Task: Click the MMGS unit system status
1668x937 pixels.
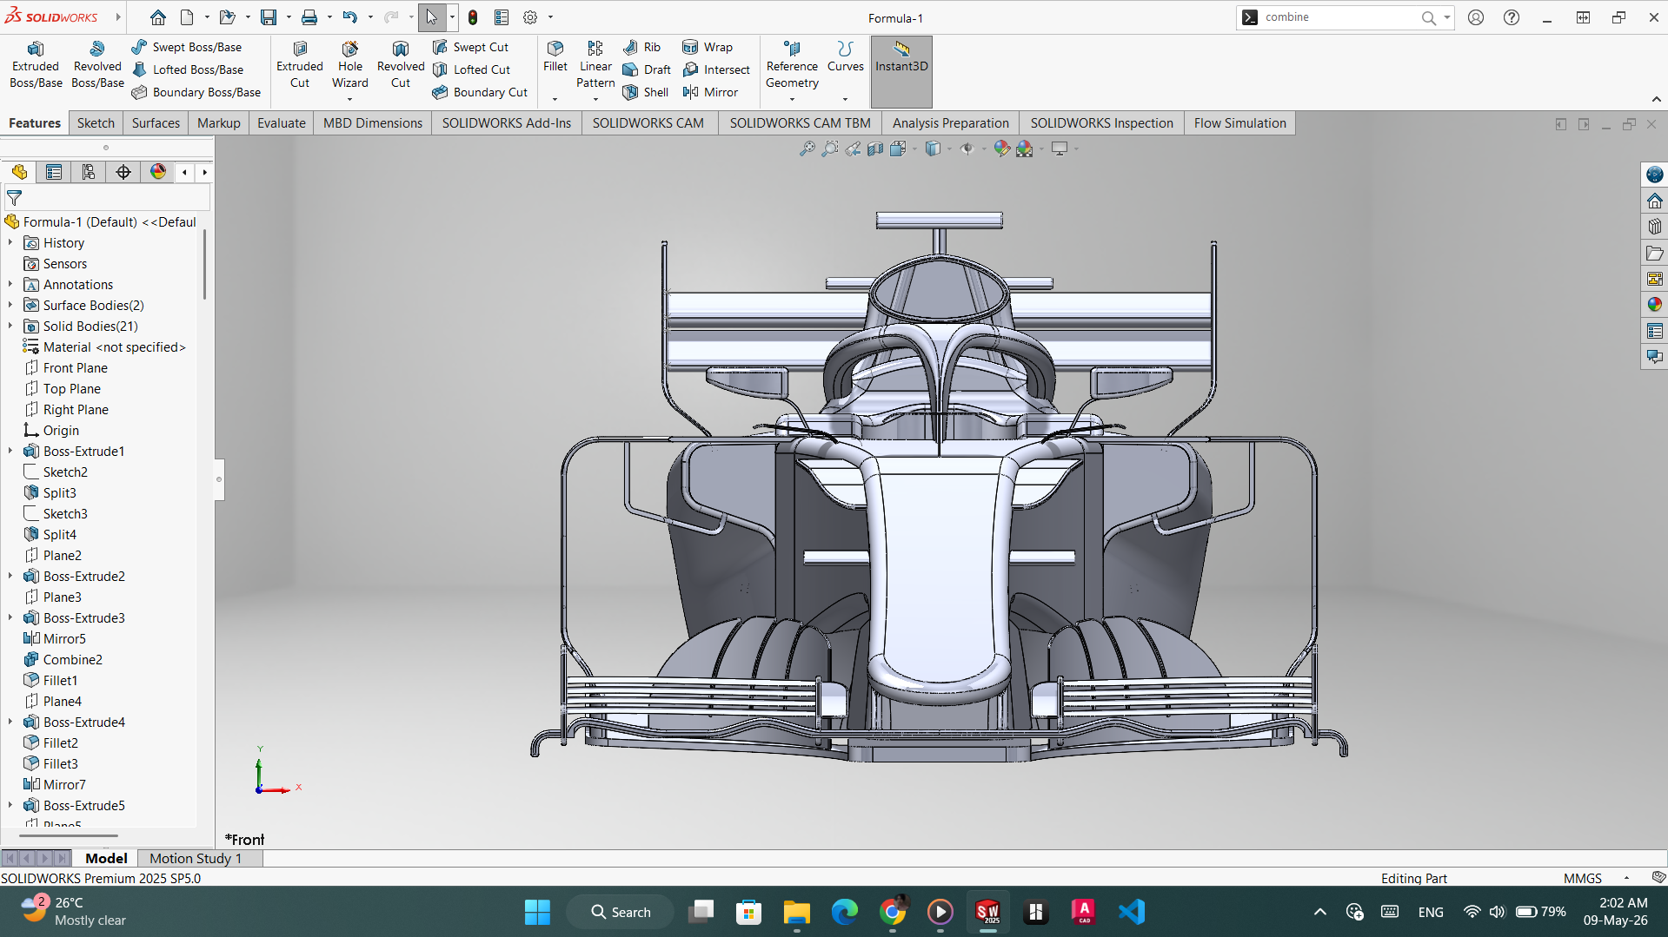Action: [1582, 878]
